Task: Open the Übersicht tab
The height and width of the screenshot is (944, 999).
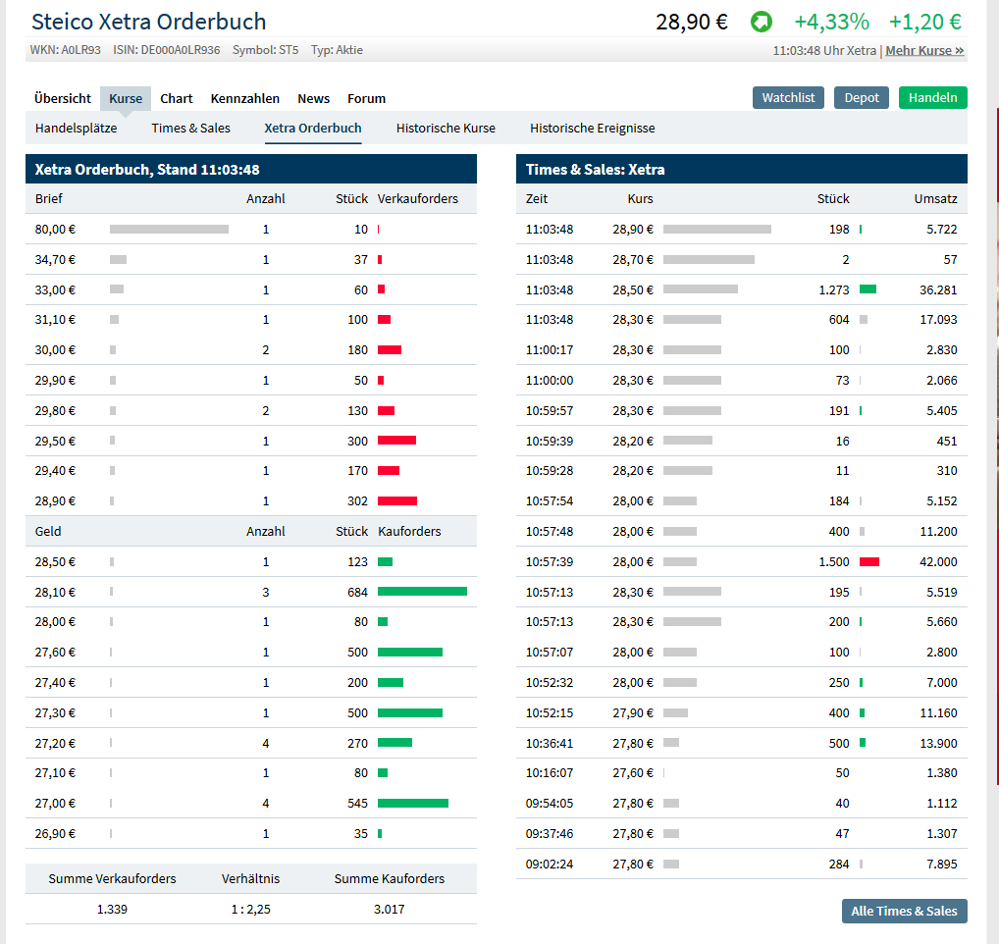Action: point(63,98)
